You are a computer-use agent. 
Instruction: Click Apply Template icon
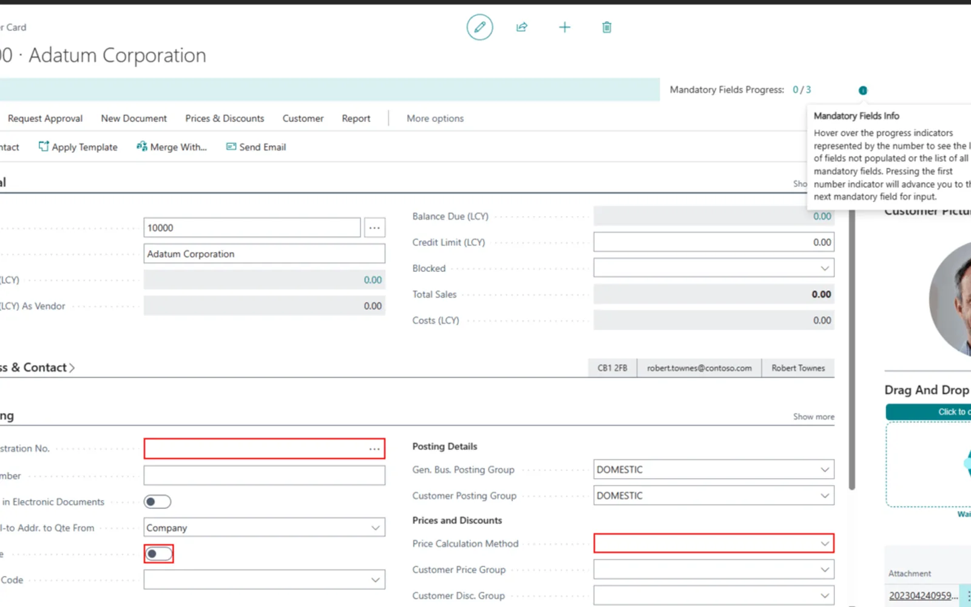tap(44, 146)
